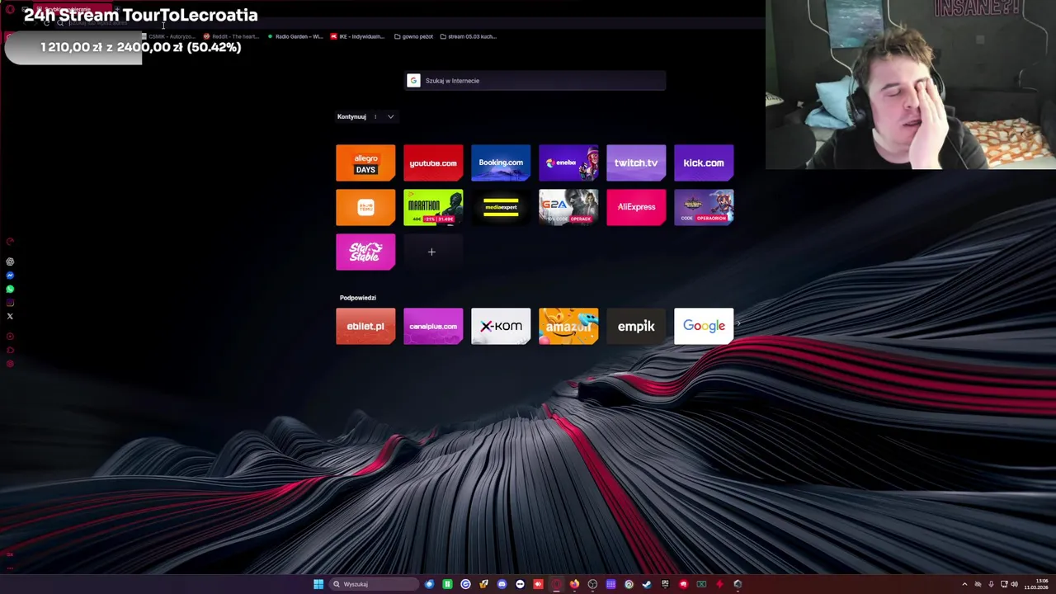
Task: Open the volume icon in system tray
Action: point(1014,584)
